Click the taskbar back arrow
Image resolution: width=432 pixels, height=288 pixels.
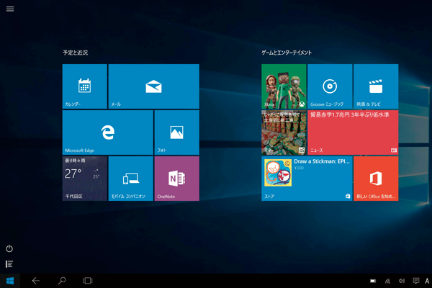click(x=36, y=281)
